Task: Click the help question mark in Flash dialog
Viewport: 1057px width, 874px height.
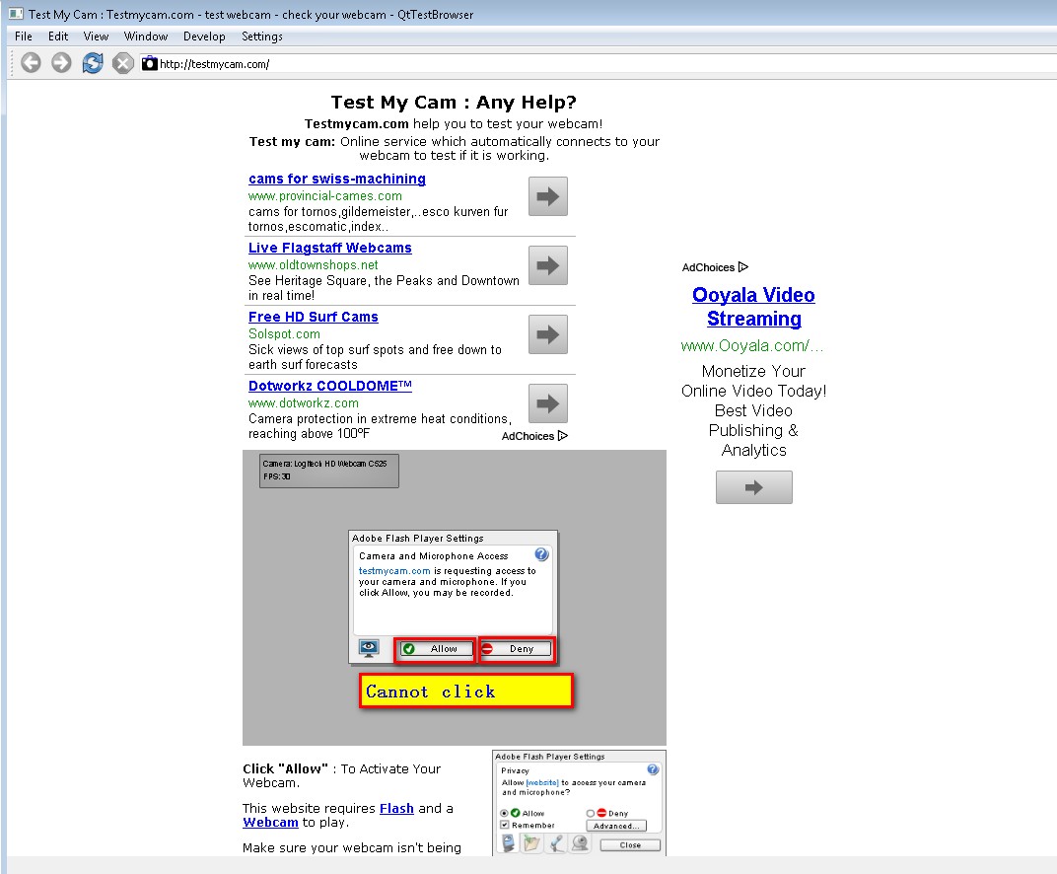Action: click(x=541, y=555)
